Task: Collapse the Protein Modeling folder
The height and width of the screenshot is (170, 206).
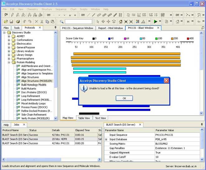Action: click(x=9, y=62)
